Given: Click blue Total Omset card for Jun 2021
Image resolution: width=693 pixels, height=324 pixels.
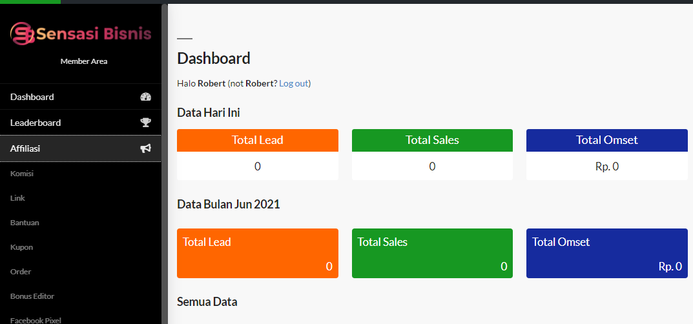Looking at the screenshot, I should [x=606, y=253].
